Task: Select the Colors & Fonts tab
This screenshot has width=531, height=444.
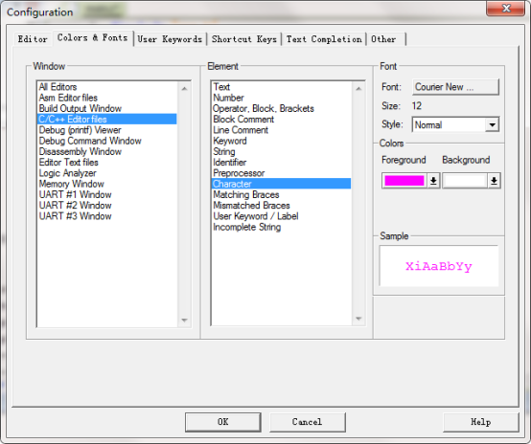Action: click(92, 37)
